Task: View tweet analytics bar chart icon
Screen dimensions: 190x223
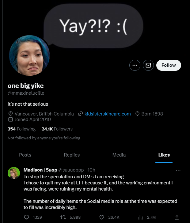Action: point(140,217)
